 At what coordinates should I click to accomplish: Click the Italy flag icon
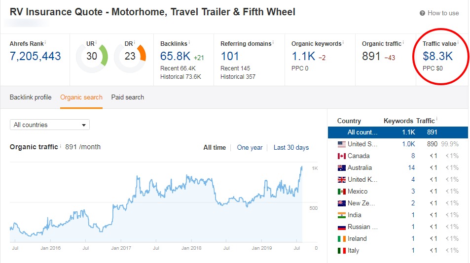[342, 250]
